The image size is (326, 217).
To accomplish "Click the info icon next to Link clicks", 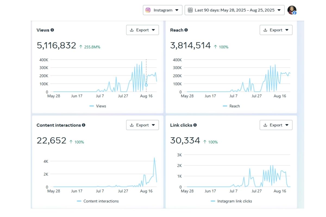I will point(195,125).
